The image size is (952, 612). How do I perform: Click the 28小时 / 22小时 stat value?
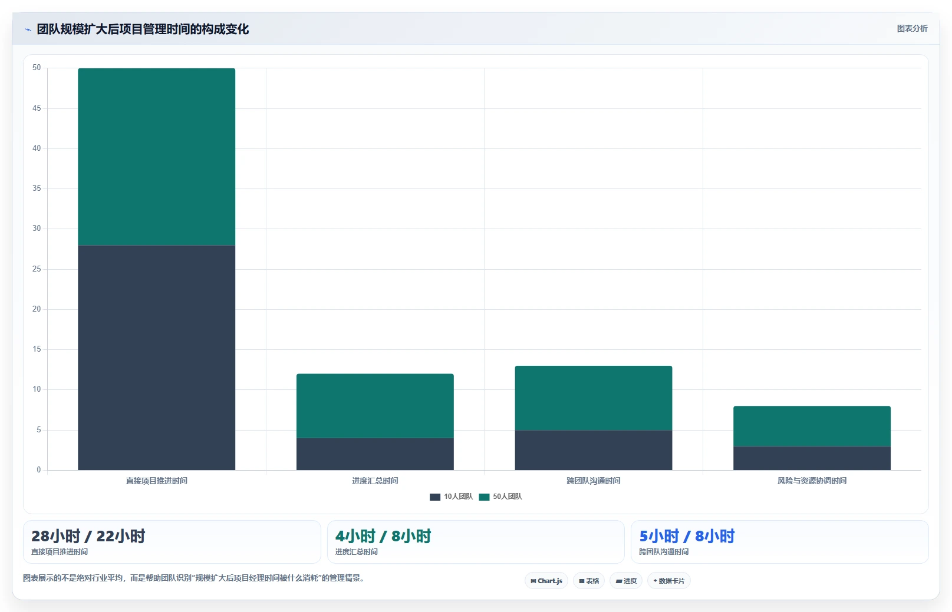[x=88, y=536]
